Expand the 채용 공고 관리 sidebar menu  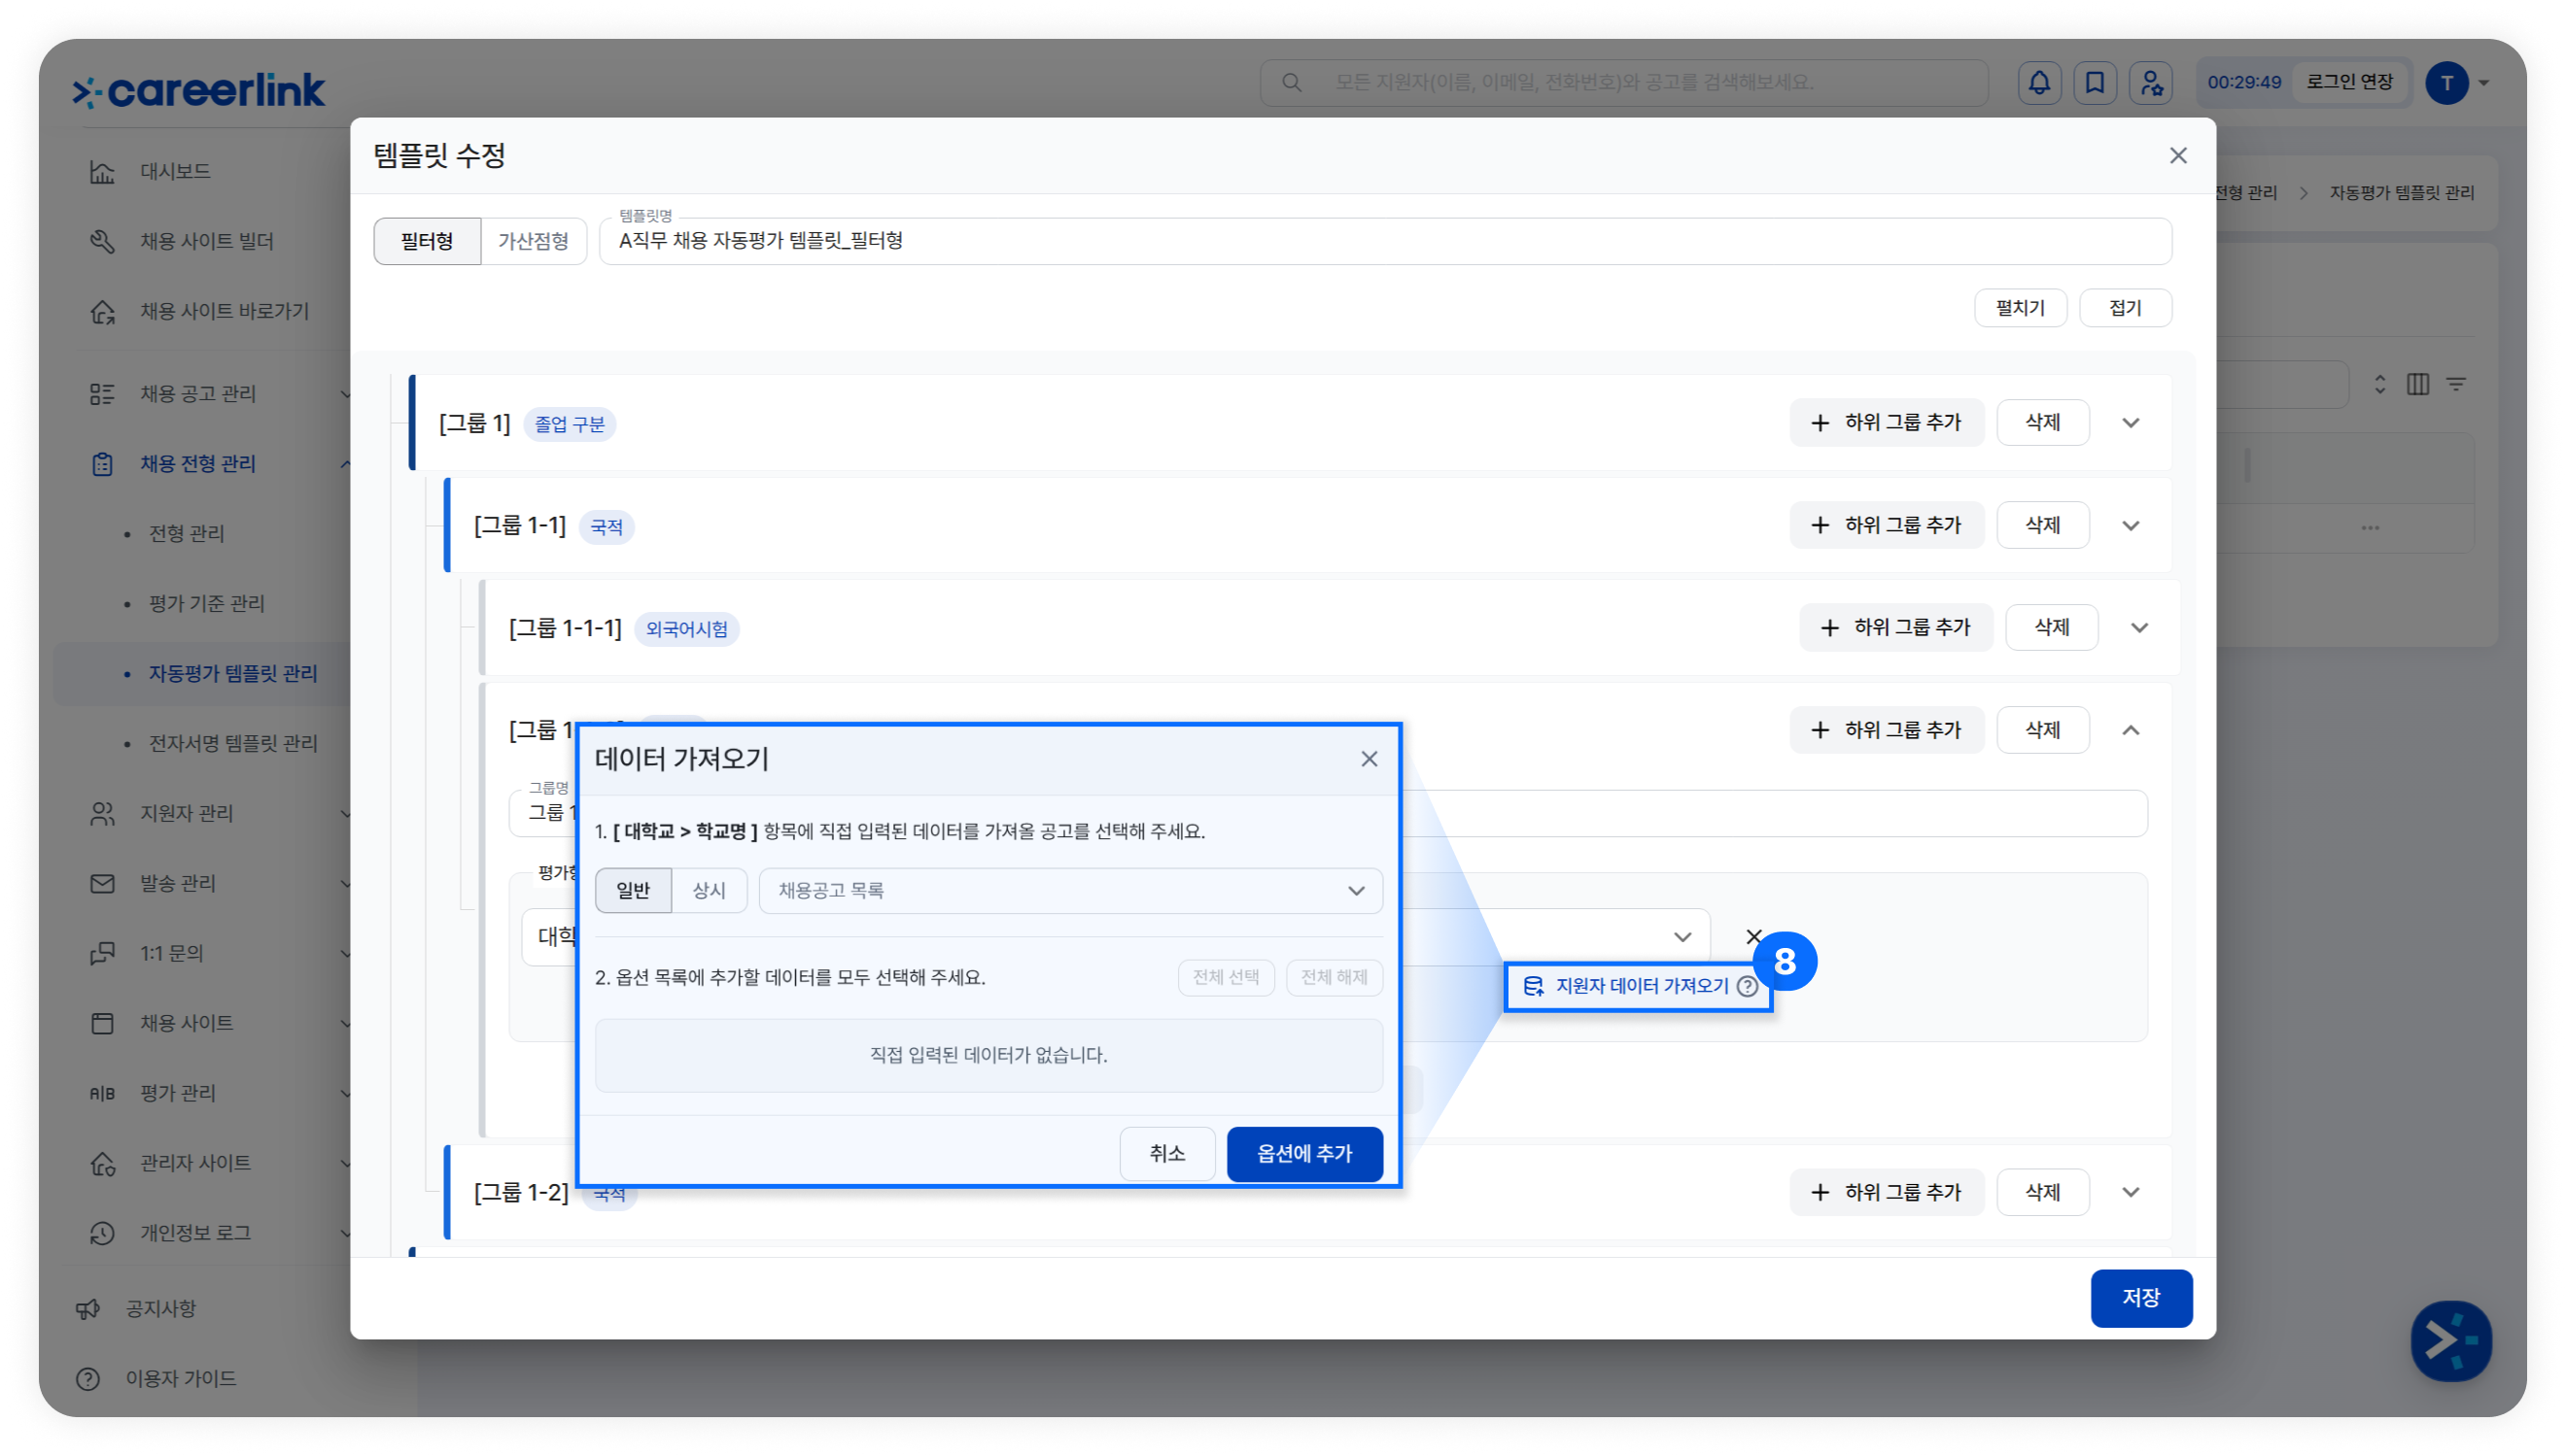coord(345,394)
